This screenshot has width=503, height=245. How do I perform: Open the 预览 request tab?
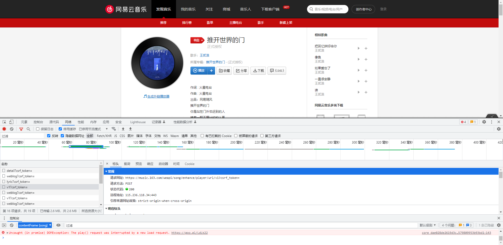pyautogui.click(x=139, y=164)
